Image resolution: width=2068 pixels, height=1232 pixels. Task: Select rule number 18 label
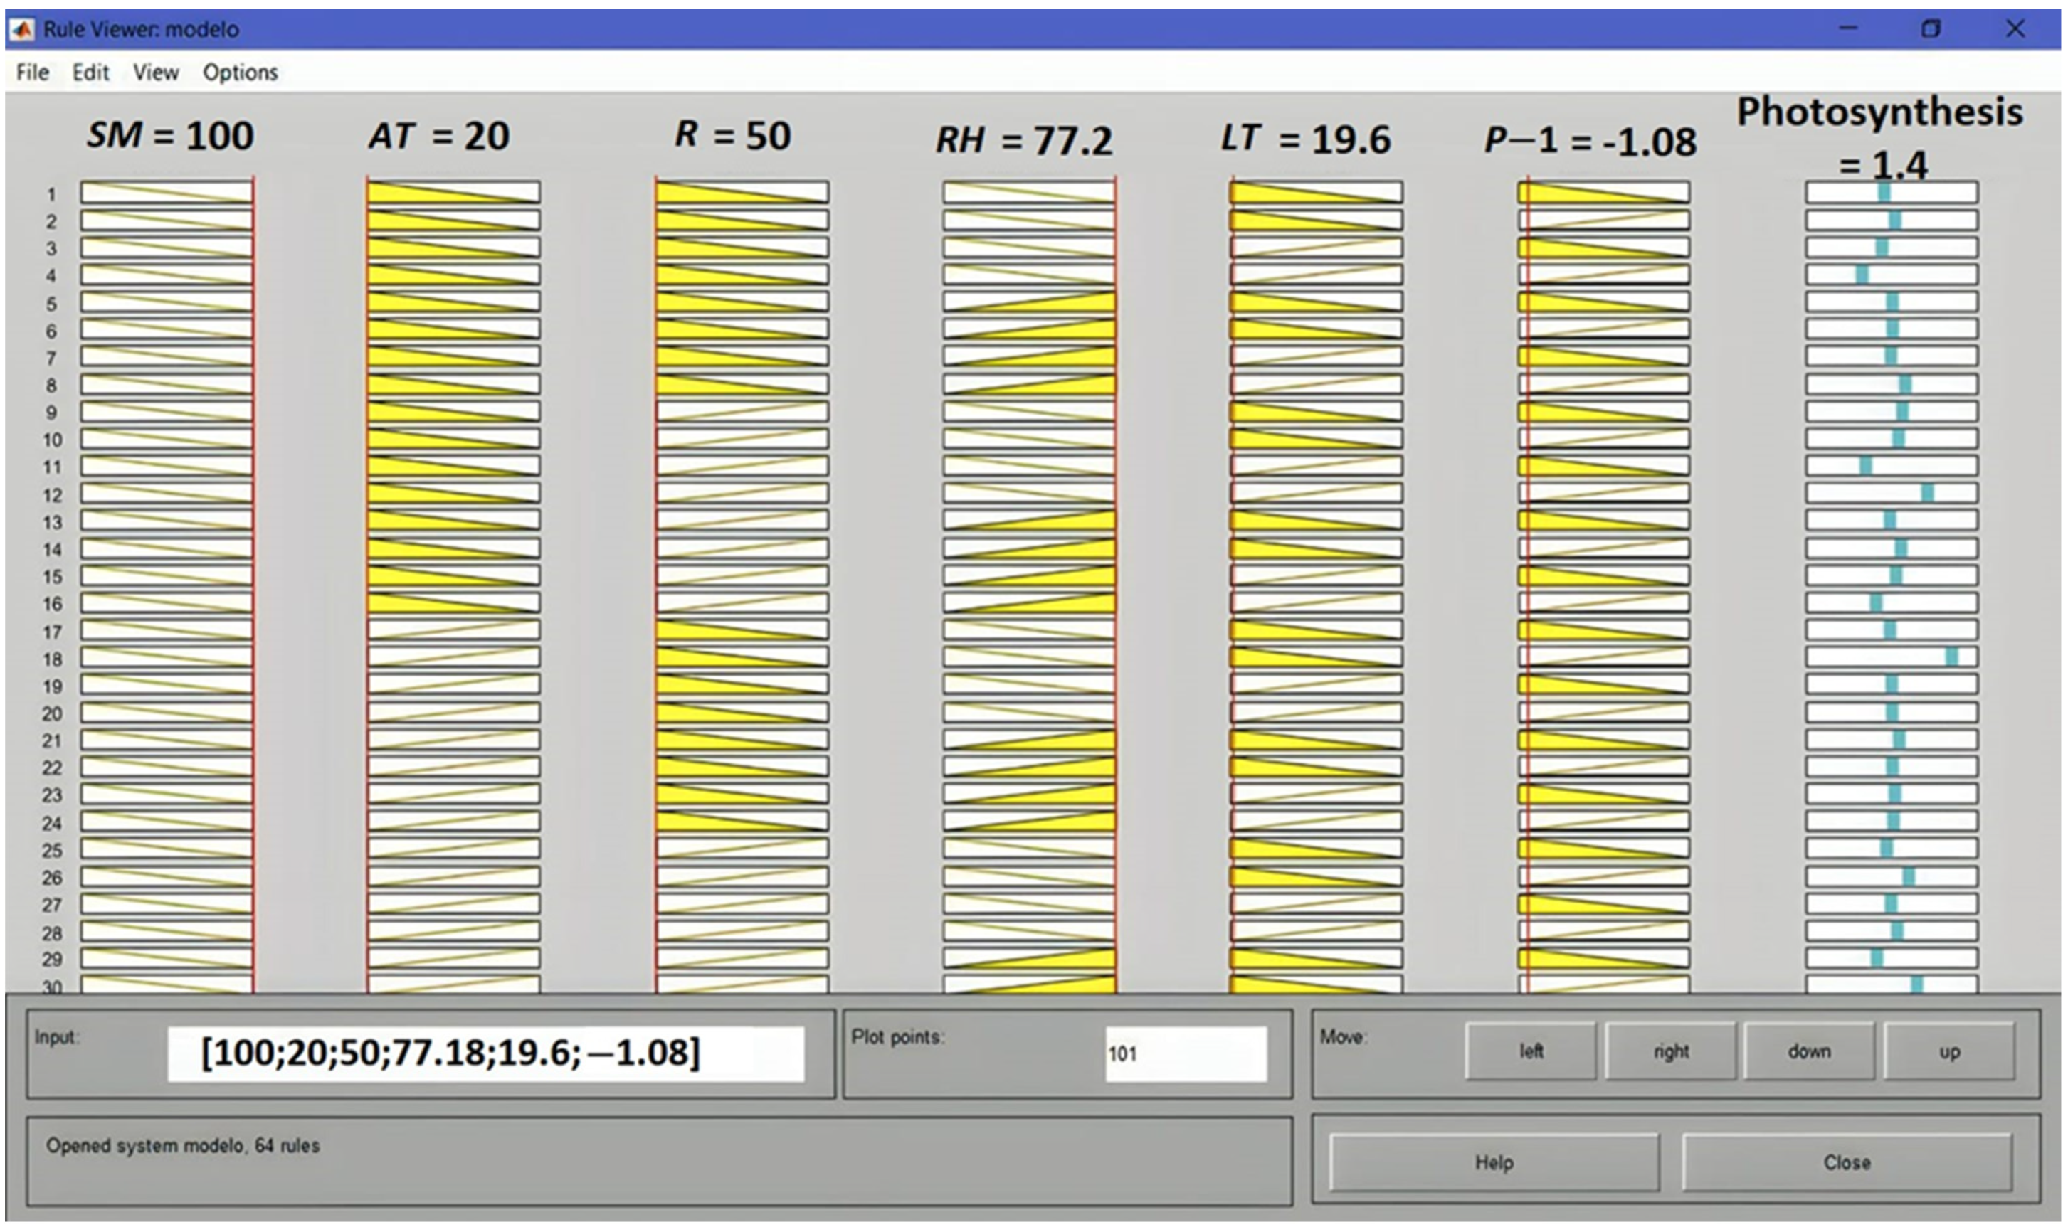(x=53, y=659)
